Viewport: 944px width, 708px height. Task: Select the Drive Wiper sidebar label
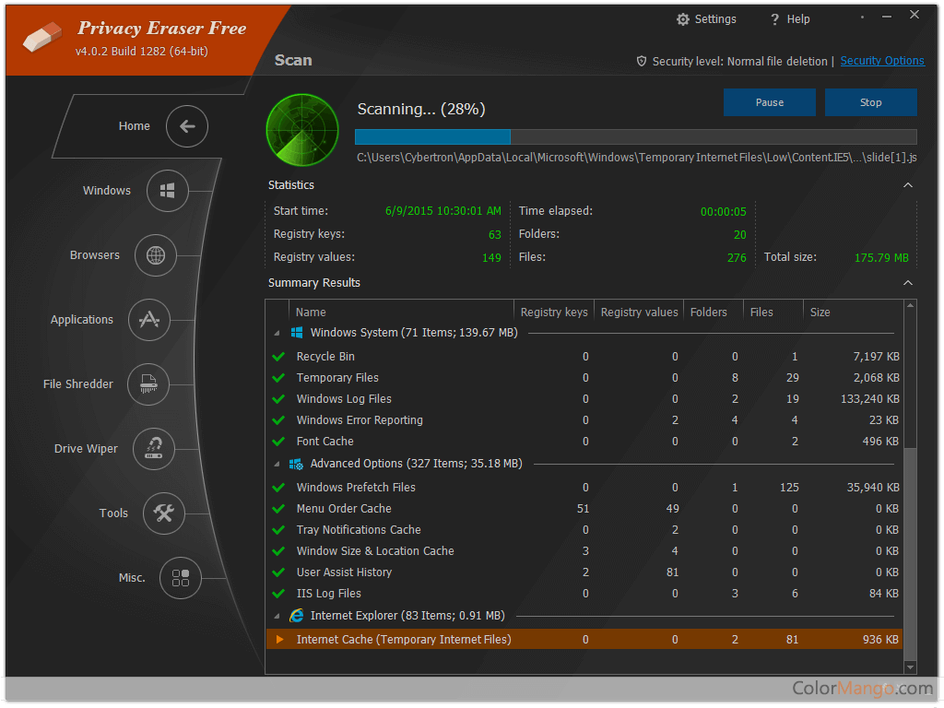point(86,449)
